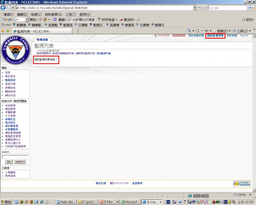Screen dimensions: 256x205
Task: Click the 我的監視列表 link at top
Action: tap(215, 36)
